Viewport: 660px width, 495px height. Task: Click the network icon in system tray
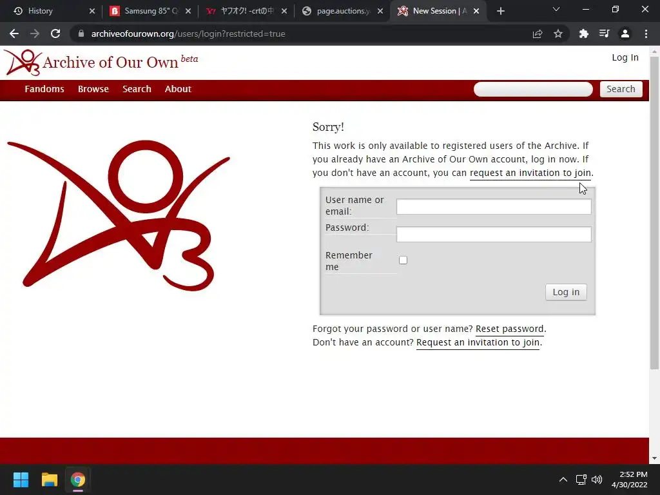click(581, 480)
